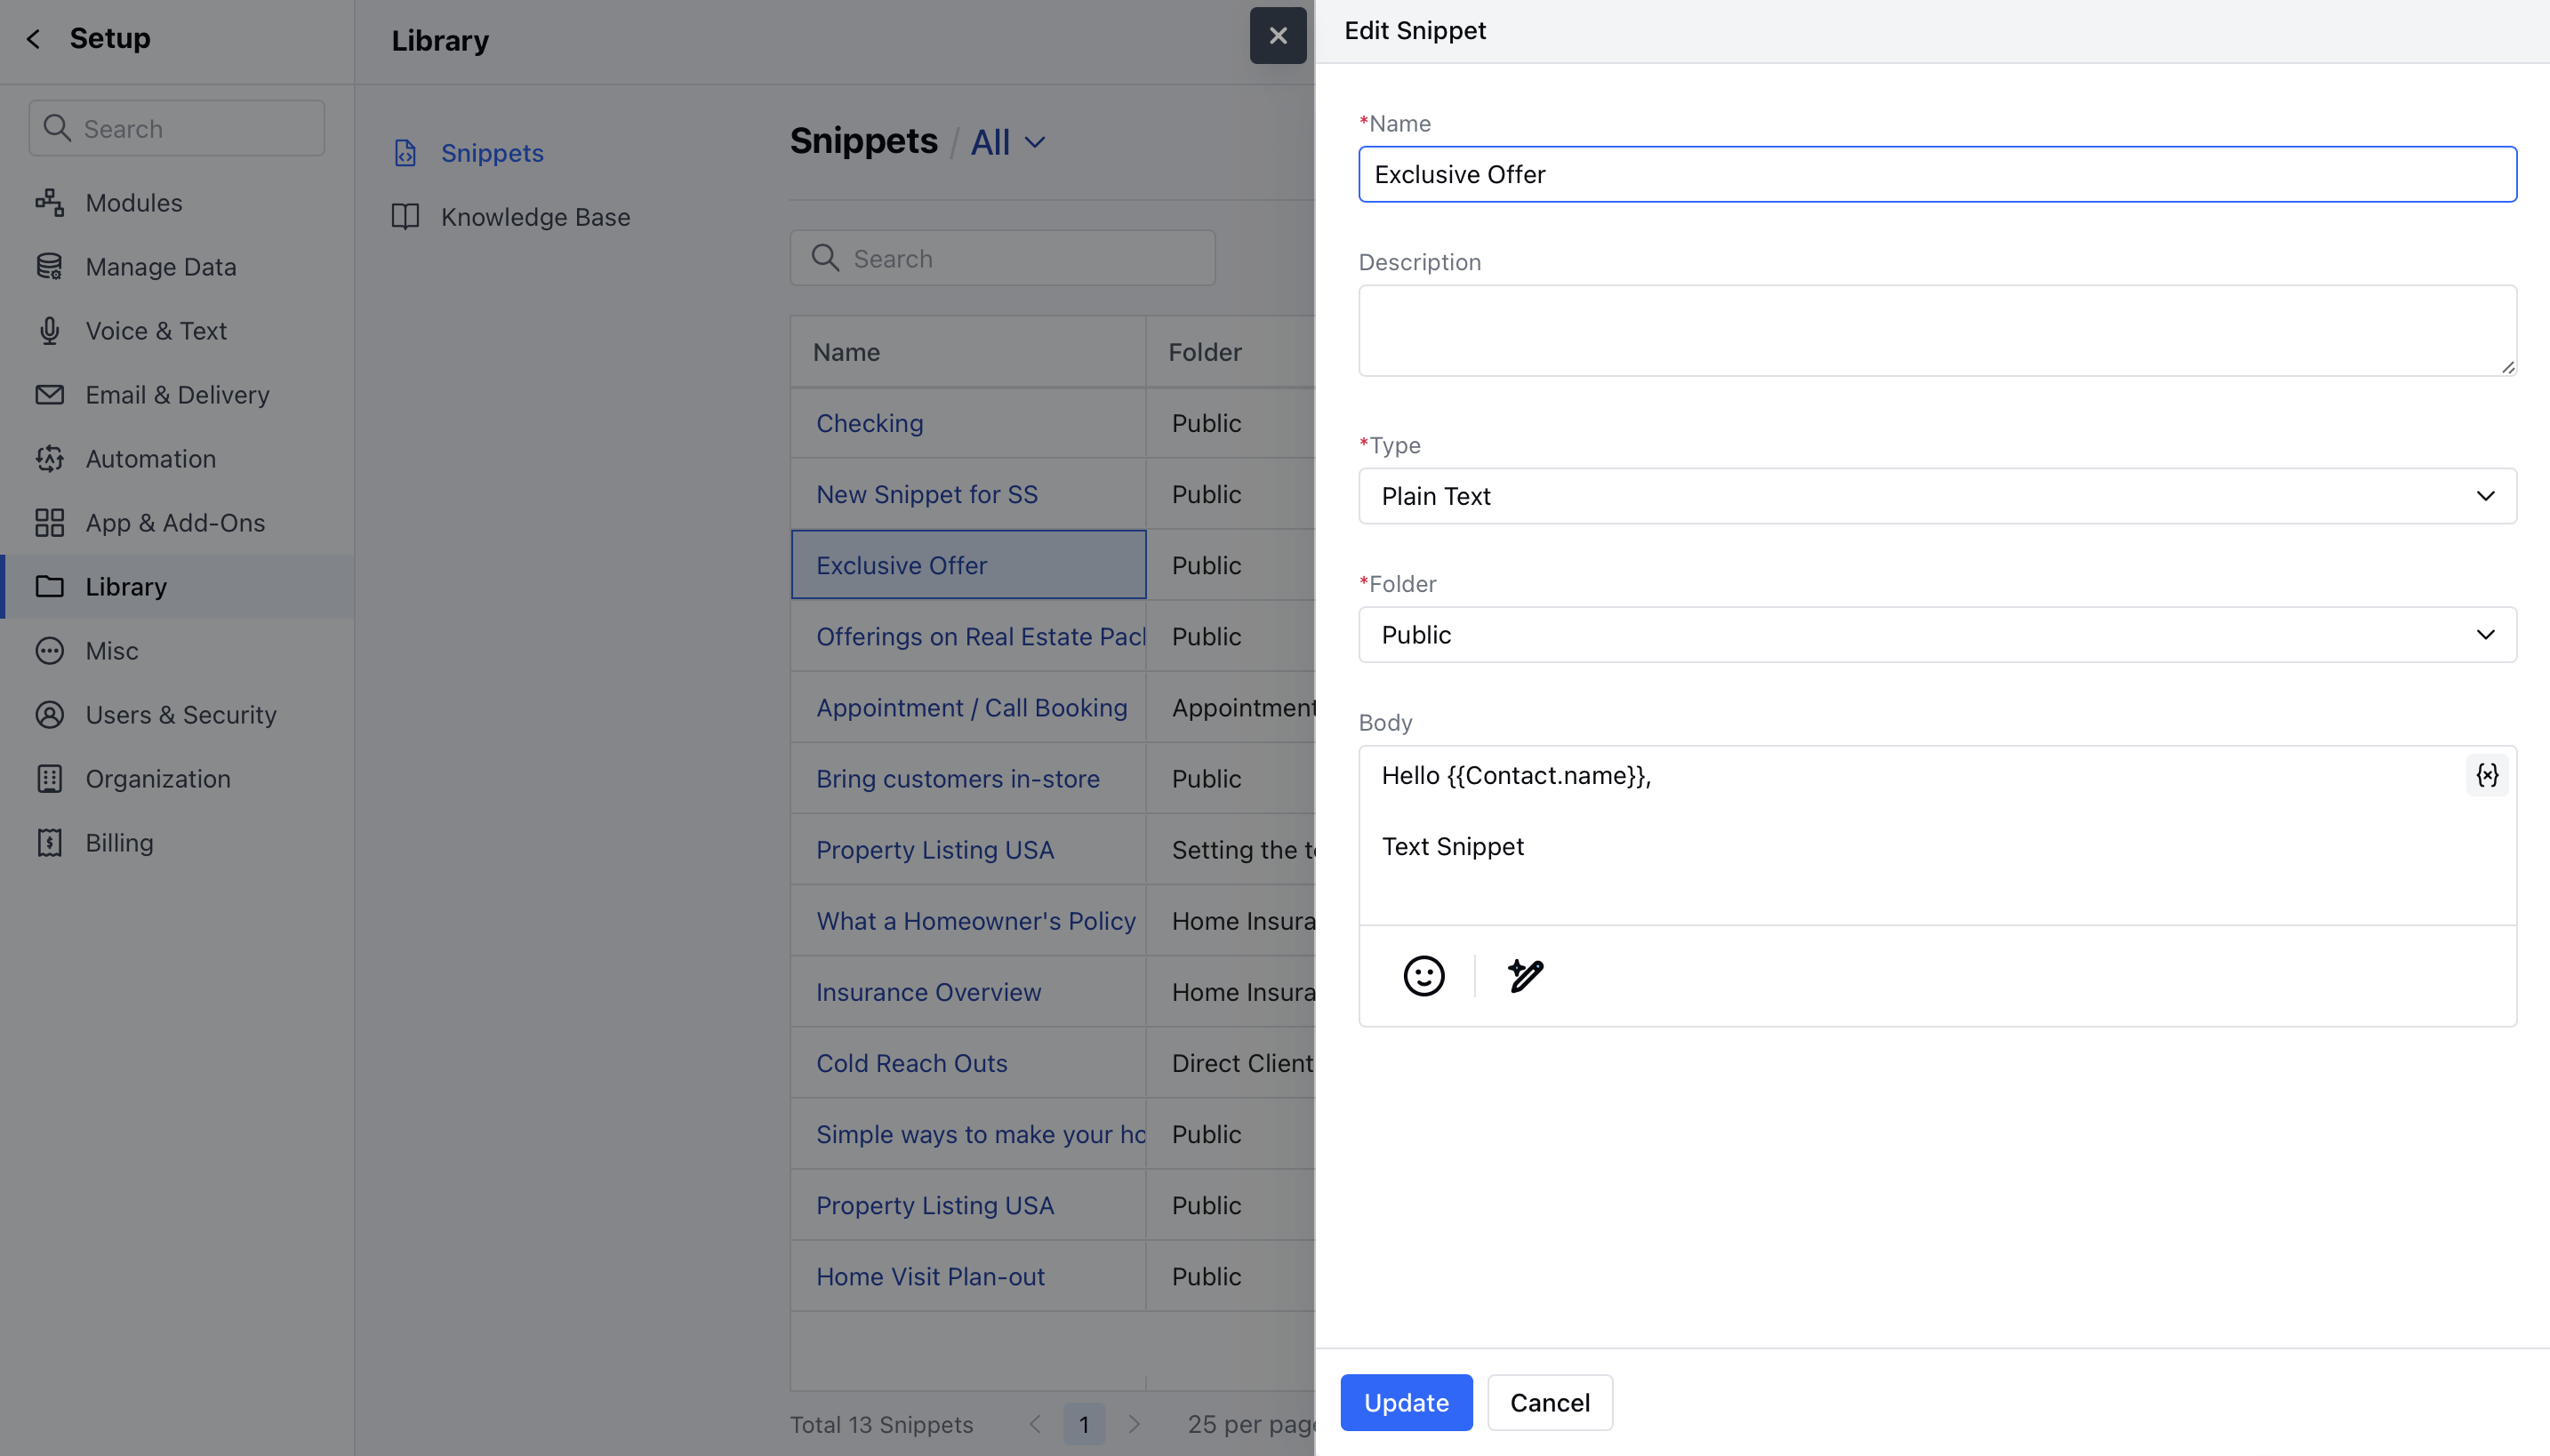2550x1456 pixels.
Task: Cancel editing the snippet
Action: coord(1549,1402)
